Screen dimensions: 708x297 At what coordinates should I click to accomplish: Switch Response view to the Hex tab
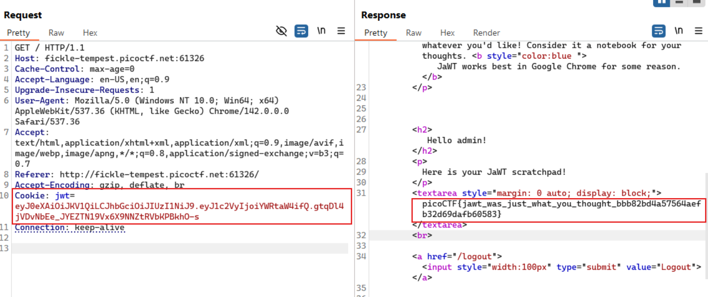[x=448, y=33]
